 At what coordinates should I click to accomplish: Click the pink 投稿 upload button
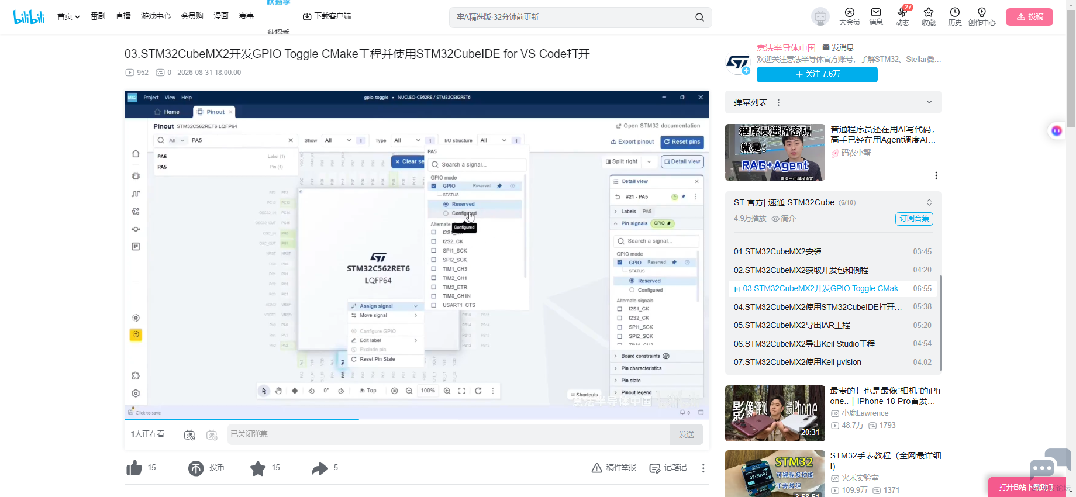[x=1029, y=17]
